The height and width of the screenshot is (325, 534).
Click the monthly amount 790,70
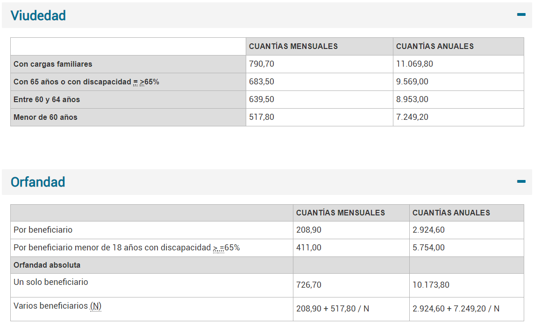pos(262,64)
